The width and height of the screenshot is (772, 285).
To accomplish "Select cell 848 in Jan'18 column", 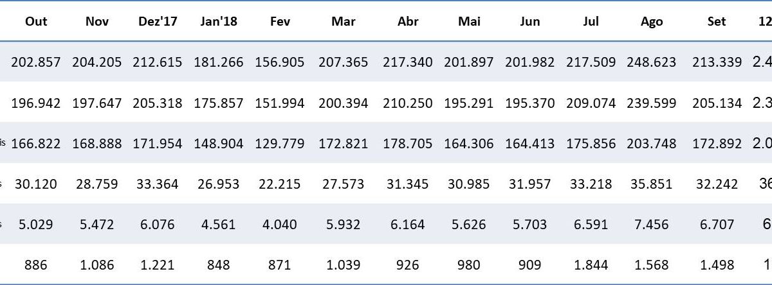I will click(x=219, y=264).
